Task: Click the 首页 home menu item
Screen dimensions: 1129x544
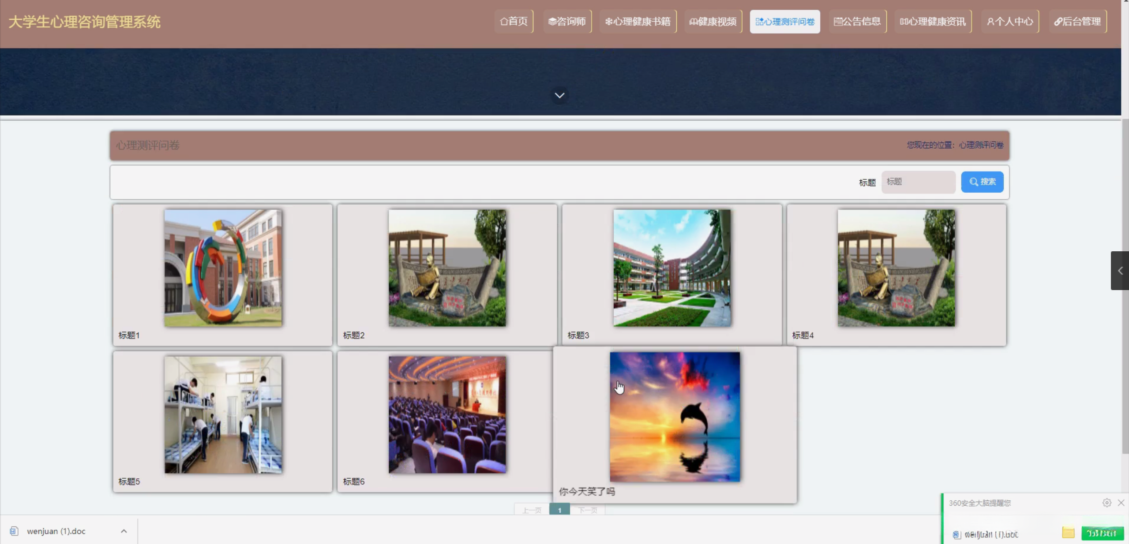Action: [x=514, y=22]
